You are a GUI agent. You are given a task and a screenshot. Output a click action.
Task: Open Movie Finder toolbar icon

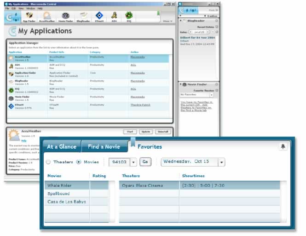click(65, 17)
